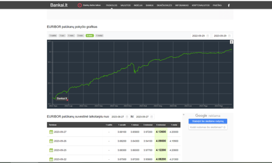The width and height of the screenshot is (272, 163).
Task: Click the 1-month value 3.85800
Action: [x=135, y=132]
